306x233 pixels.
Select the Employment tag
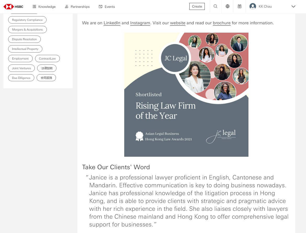(20, 59)
